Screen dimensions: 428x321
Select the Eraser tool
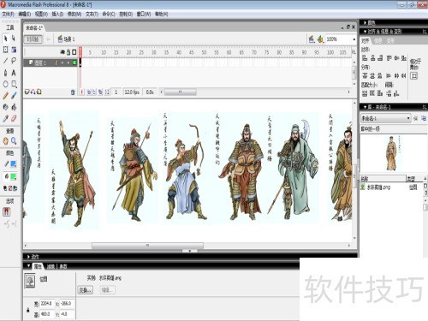point(14,118)
